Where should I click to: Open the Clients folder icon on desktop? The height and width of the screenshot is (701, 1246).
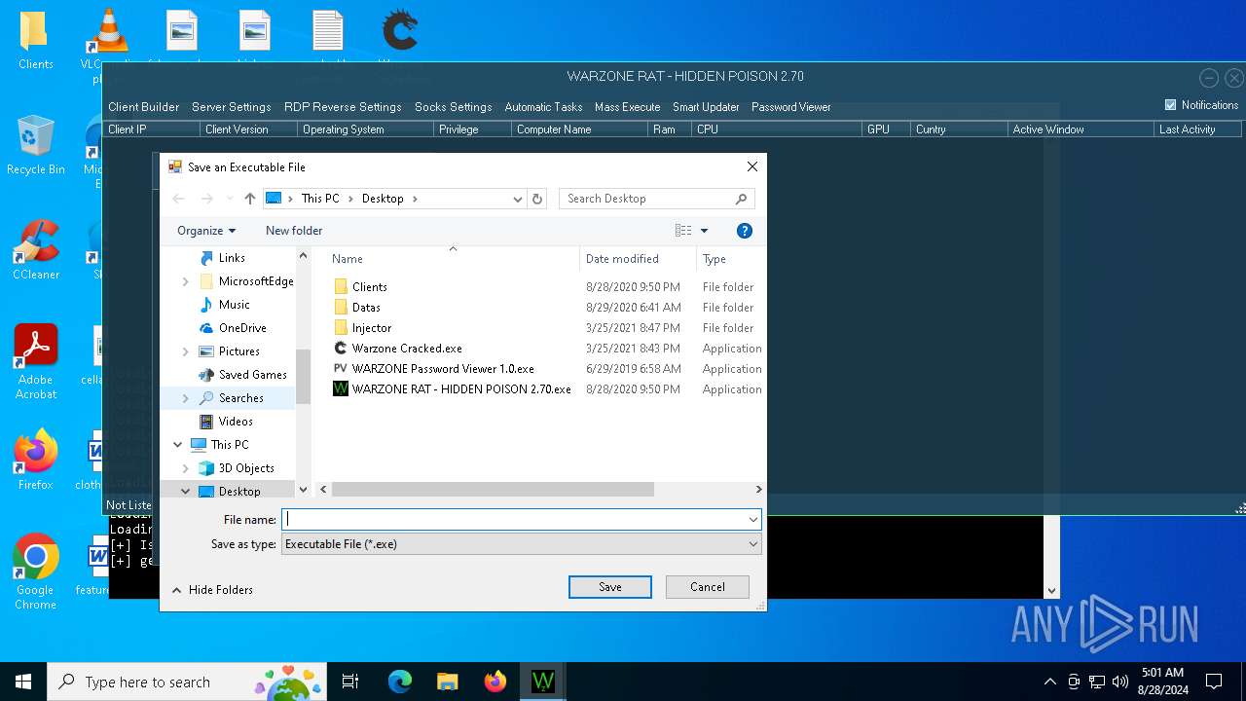tap(36, 39)
